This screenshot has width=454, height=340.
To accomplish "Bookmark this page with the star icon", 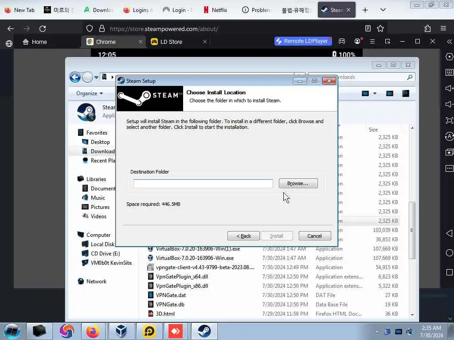I will click(x=380, y=28).
